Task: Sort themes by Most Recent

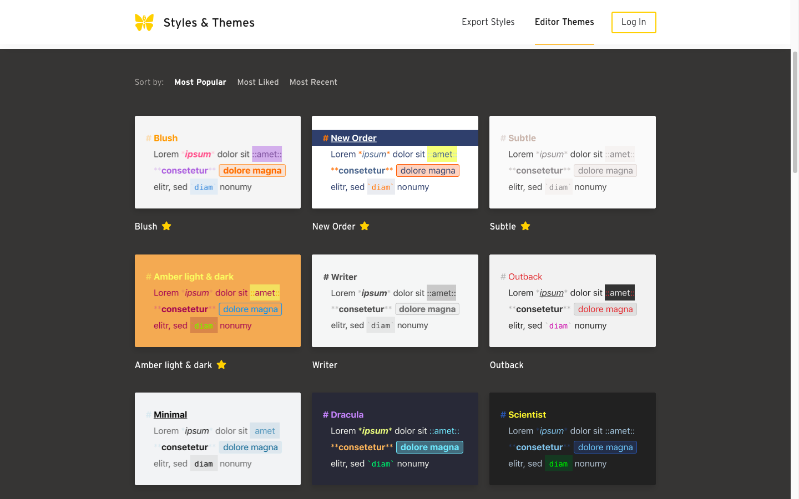Action: coord(313,82)
